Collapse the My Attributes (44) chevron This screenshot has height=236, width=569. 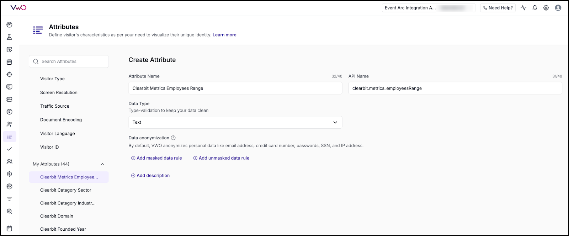102,164
